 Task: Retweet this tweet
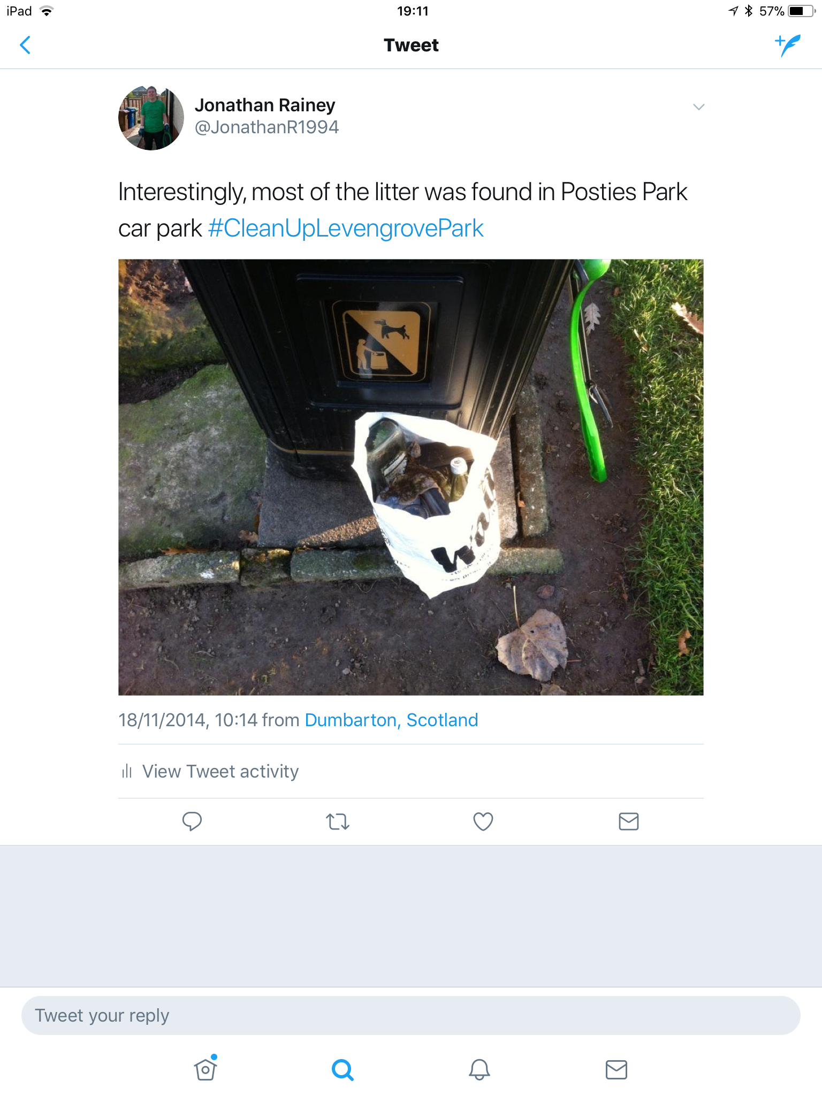pos(338,821)
